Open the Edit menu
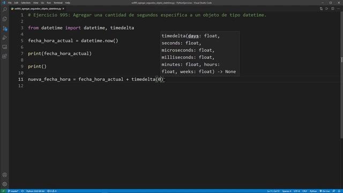This screenshot has height=193, width=343. pyautogui.click(x=16, y=3)
